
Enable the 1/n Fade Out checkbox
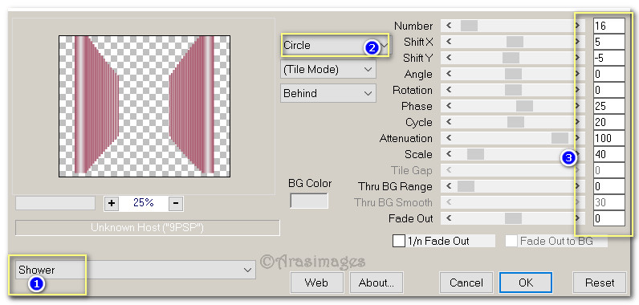398,241
